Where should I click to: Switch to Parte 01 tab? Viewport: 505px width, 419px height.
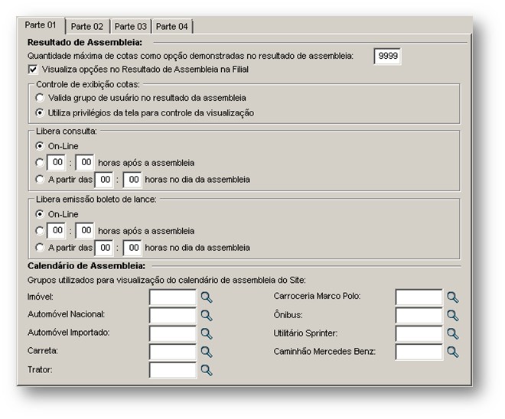click(x=41, y=25)
